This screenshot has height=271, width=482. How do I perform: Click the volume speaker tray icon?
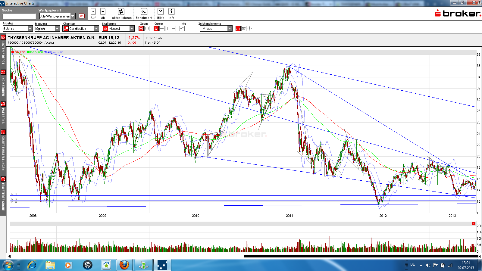pos(428,265)
